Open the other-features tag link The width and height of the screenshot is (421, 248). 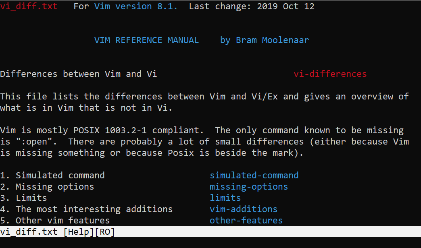coord(246,221)
